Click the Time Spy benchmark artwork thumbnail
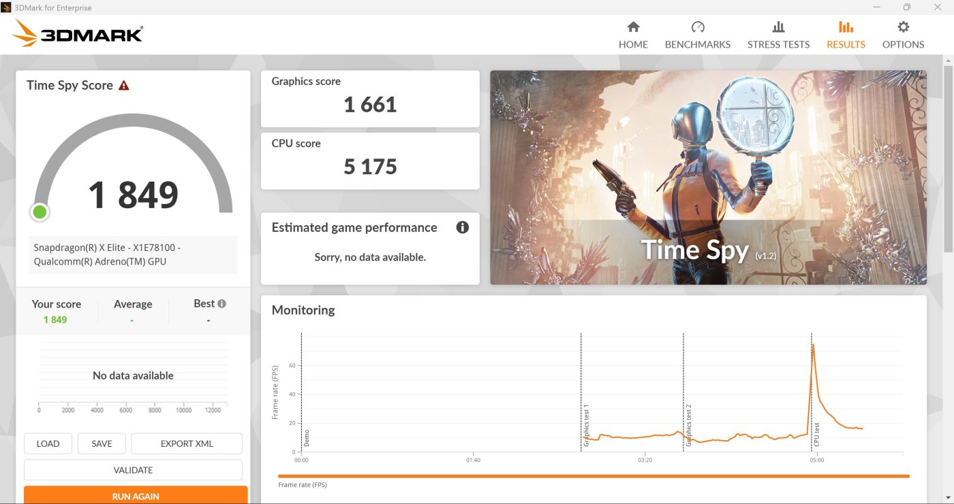The width and height of the screenshot is (954, 504). point(708,177)
